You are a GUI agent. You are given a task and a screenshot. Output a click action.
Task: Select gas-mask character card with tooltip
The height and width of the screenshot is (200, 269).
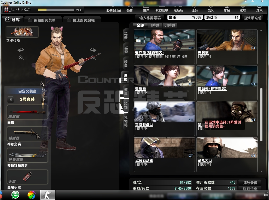[x=227, y=118]
